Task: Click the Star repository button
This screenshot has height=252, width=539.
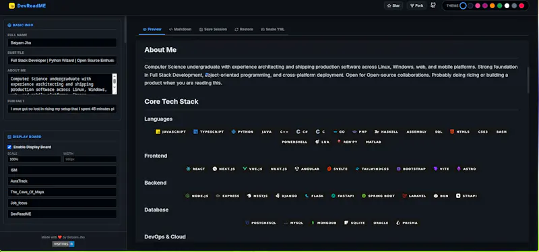Action: (x=393, y=5)
